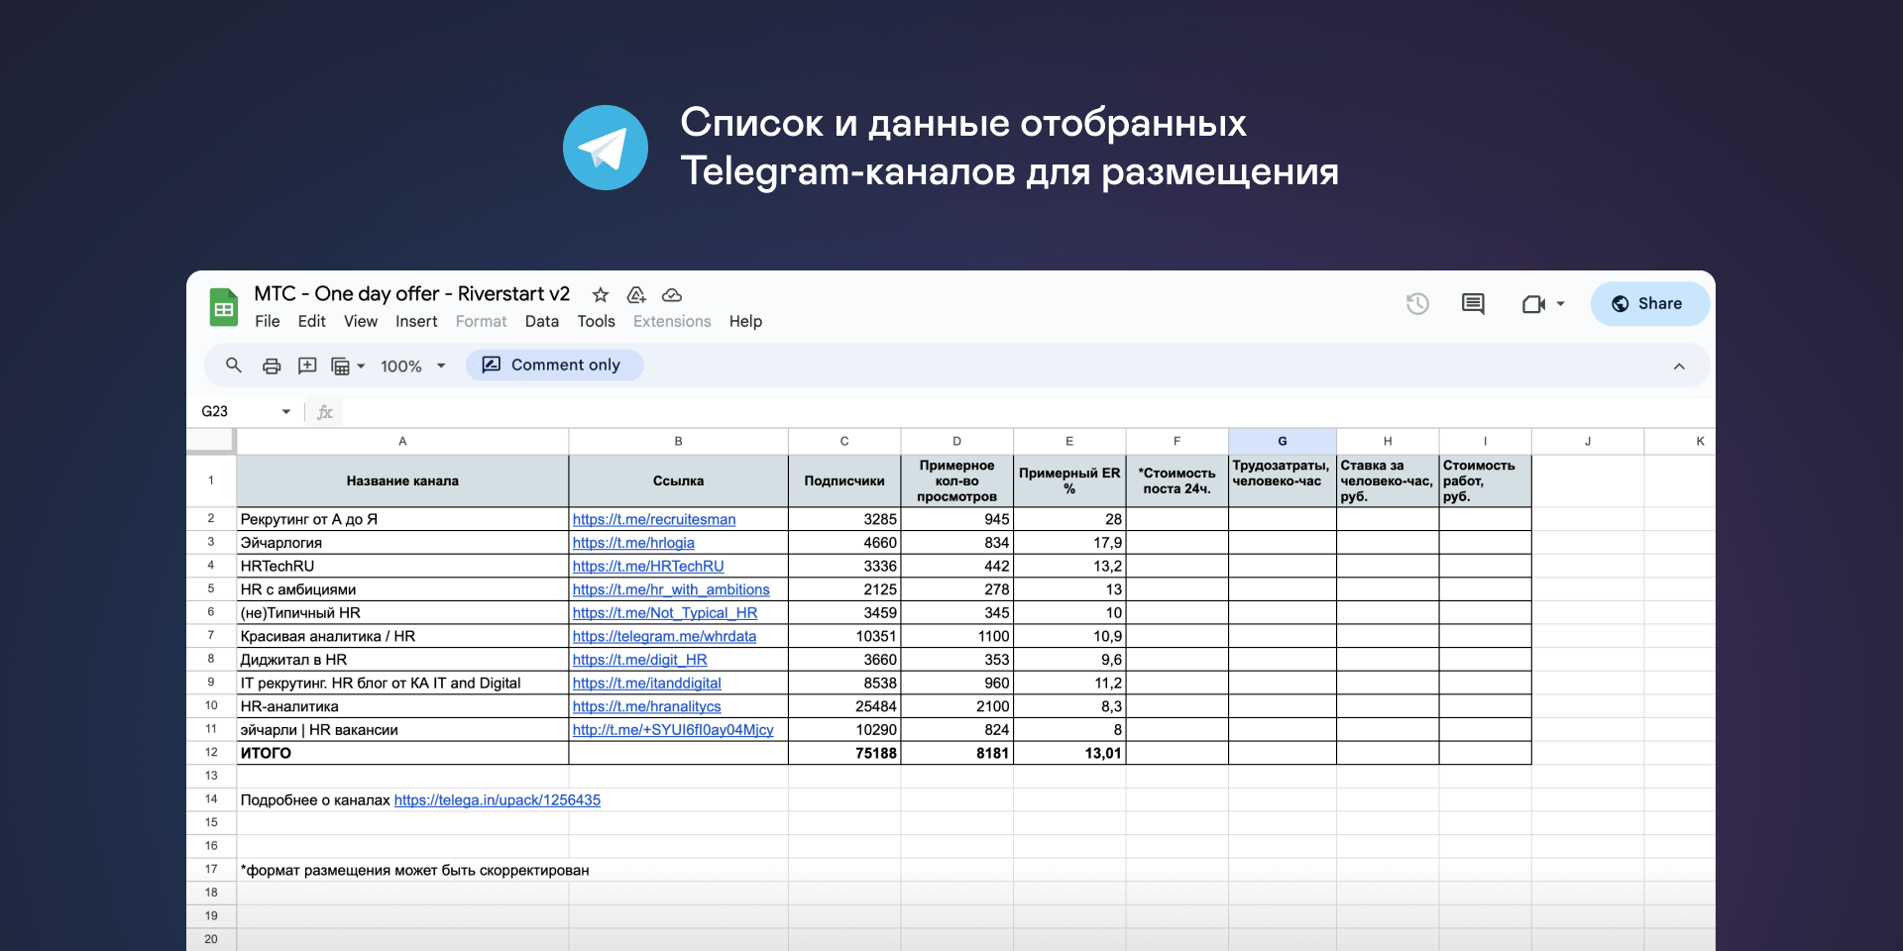Click the Share button

pyautogui.click(x=1649, y=304)
